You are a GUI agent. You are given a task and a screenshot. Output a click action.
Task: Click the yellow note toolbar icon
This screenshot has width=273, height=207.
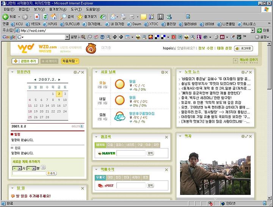coord(144,17)
